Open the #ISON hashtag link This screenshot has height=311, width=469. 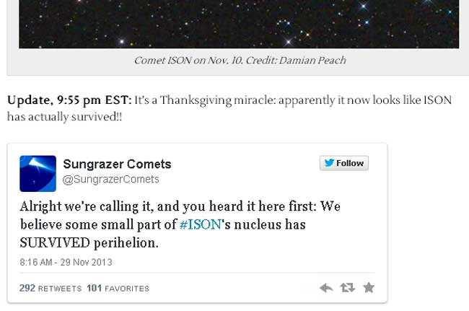pyautogui.click(x=201, y=224)
